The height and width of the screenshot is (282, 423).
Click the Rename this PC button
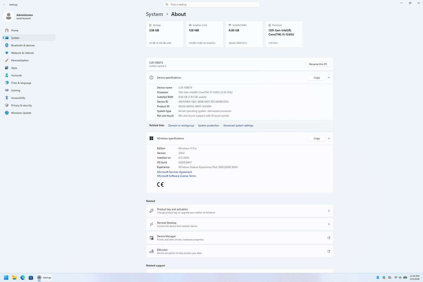[x=318, y=64]
